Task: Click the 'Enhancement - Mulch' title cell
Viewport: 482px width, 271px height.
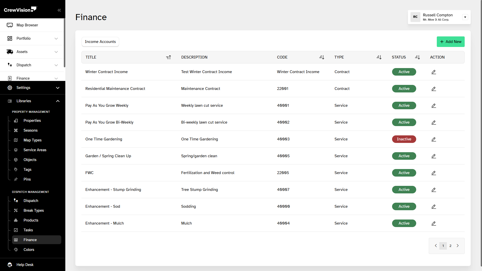Action: click(x=104, y=223)
